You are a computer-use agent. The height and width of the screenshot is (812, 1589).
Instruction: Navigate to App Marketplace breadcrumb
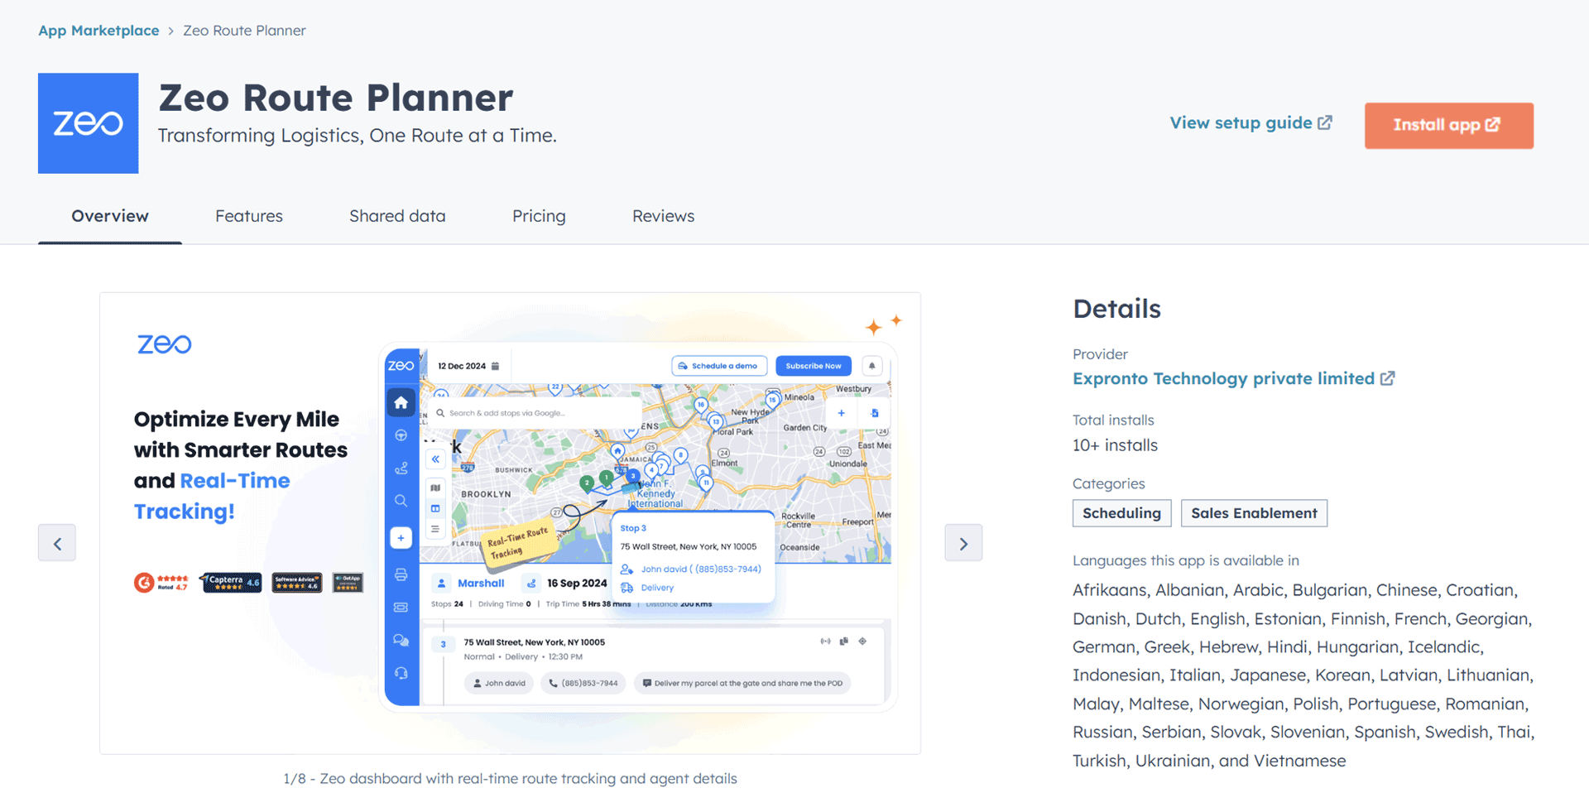click(98, 31)
